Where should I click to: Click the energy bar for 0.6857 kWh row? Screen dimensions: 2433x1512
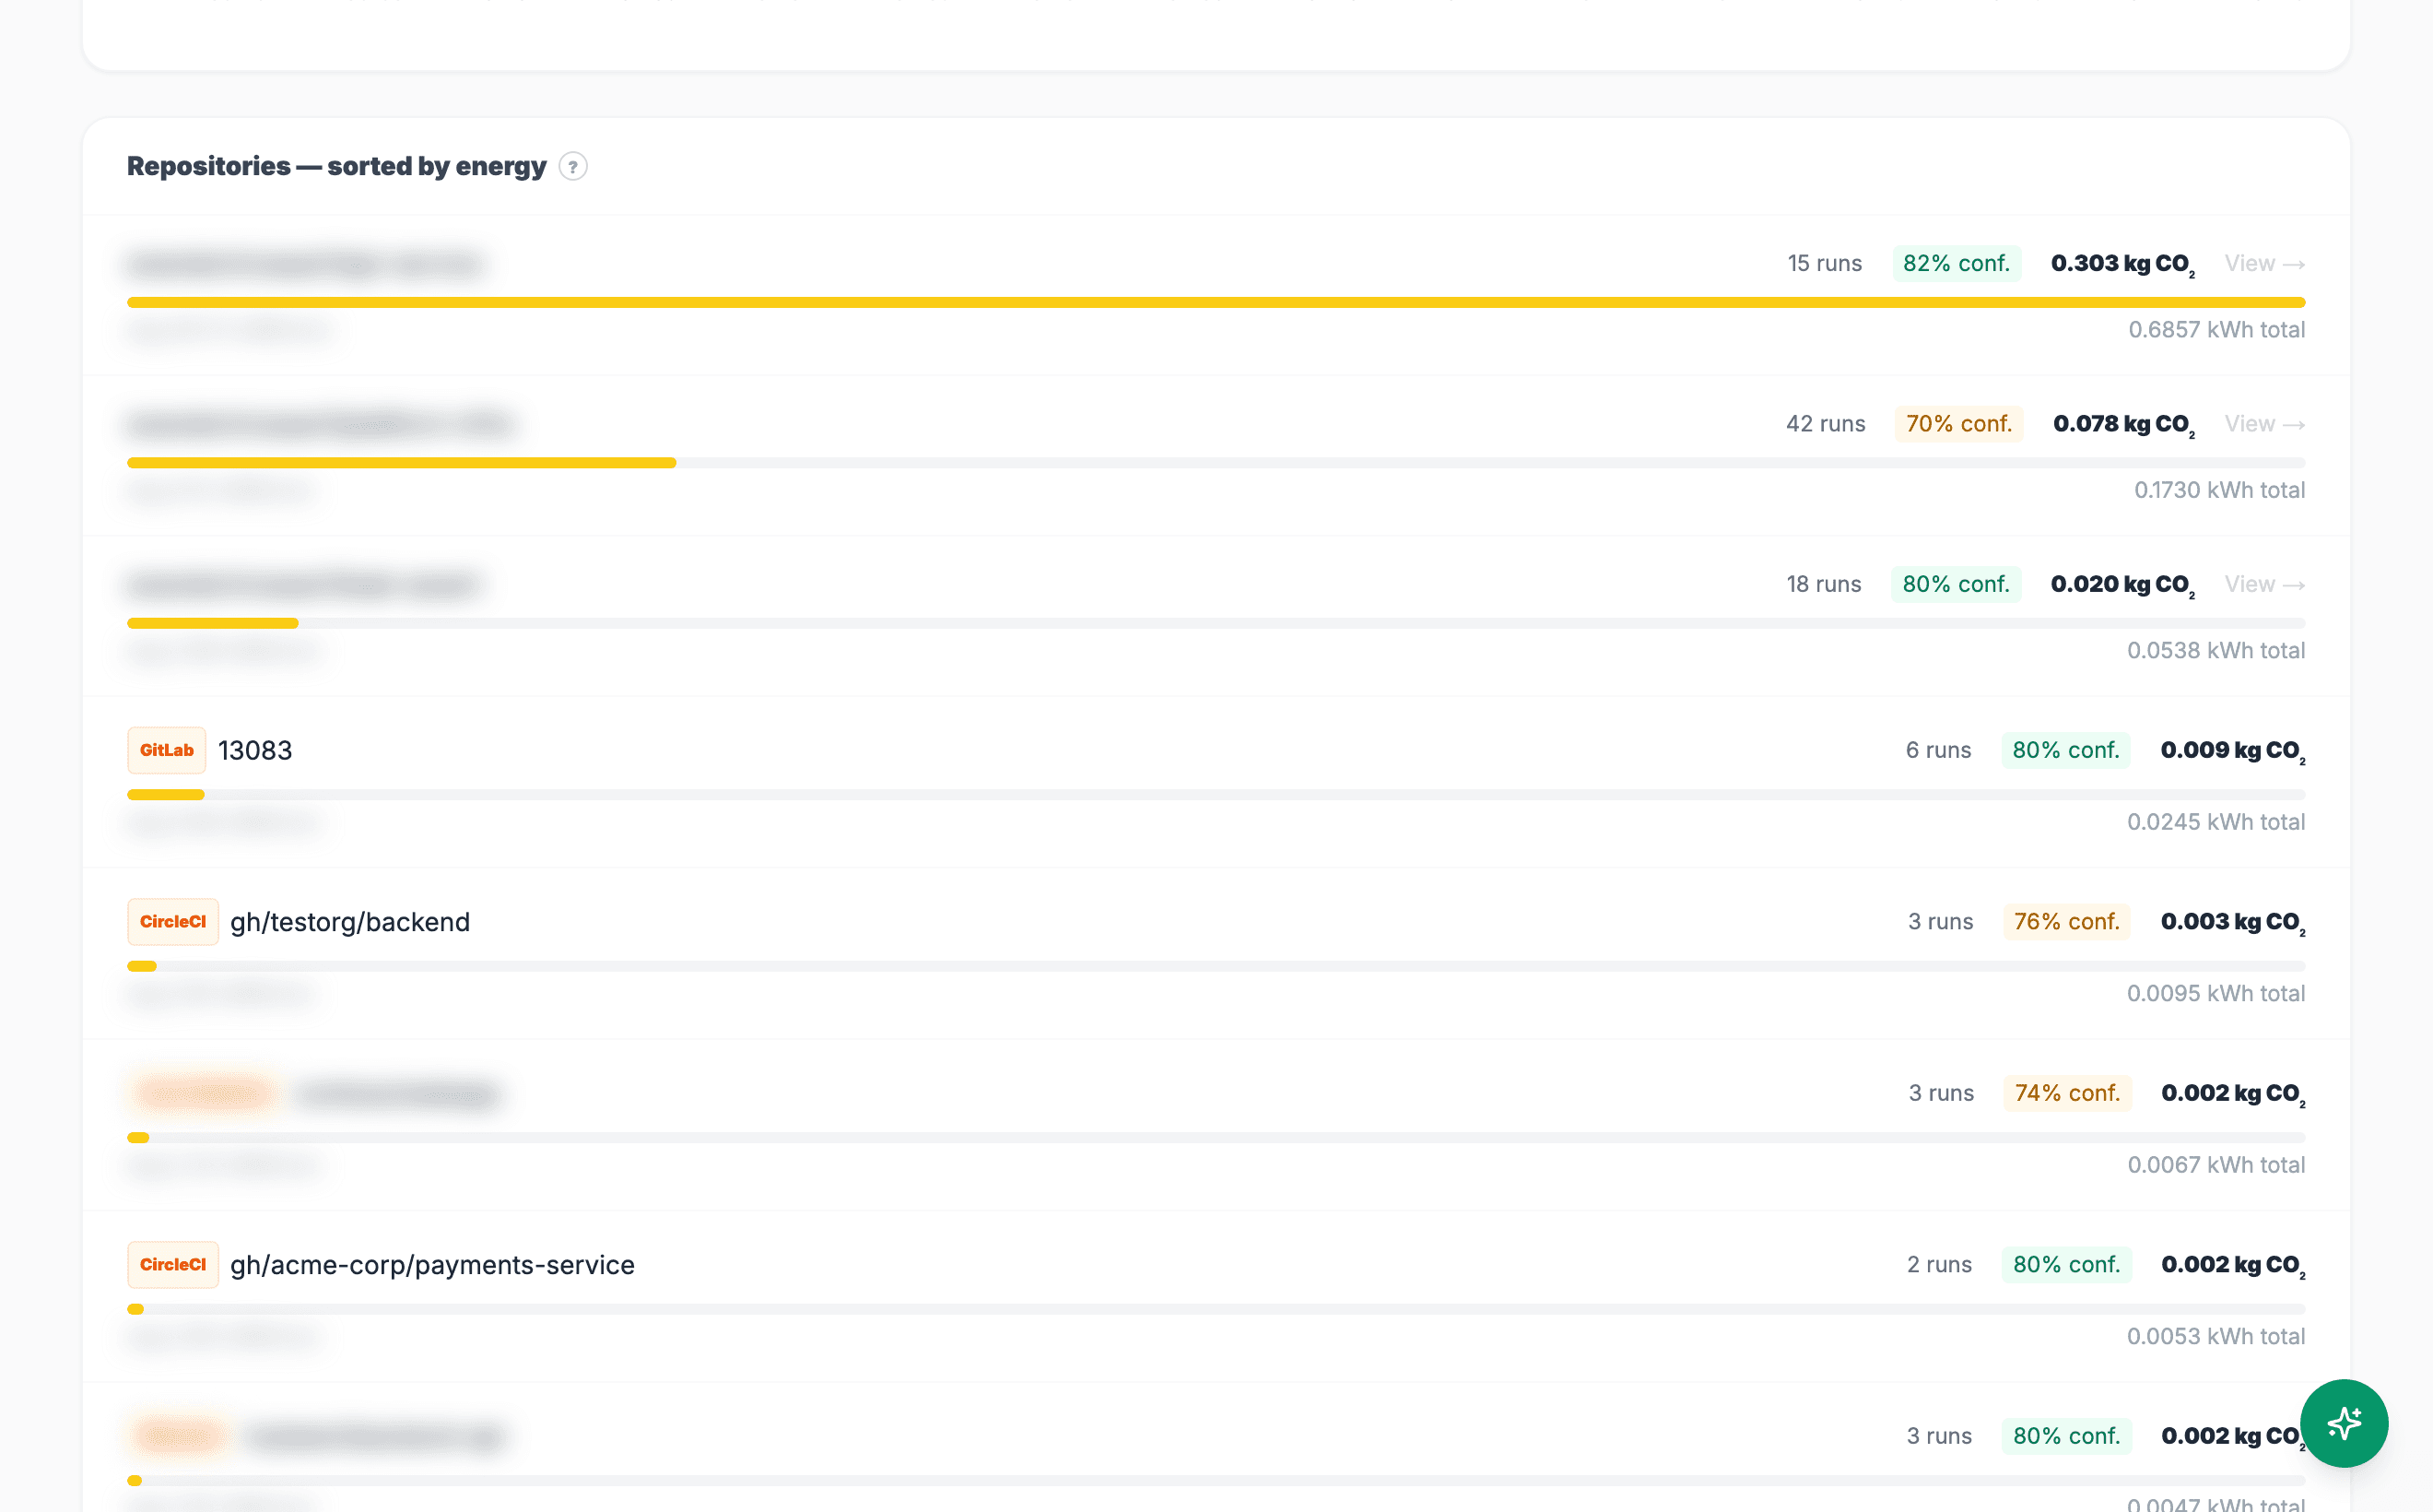(x=1216, y=302)
